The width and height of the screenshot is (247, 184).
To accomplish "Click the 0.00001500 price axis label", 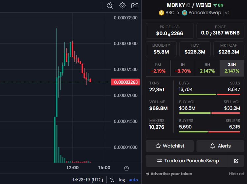I will pyautogui.click(x=126, y=121).
